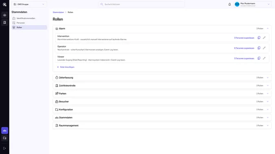Select the Stammdaten people icon in left rail
275x154 pixels.
(4, 130)
